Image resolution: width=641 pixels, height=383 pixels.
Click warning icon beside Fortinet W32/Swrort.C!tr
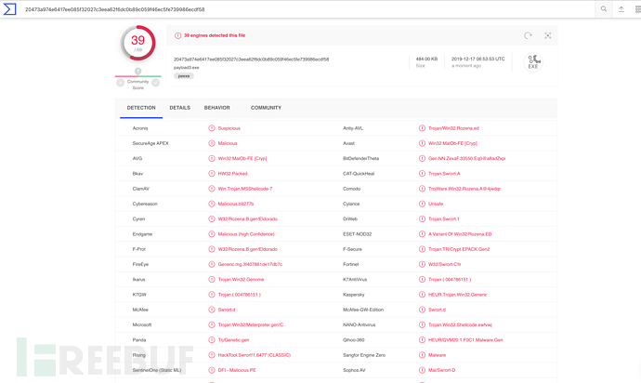[422, 264]
